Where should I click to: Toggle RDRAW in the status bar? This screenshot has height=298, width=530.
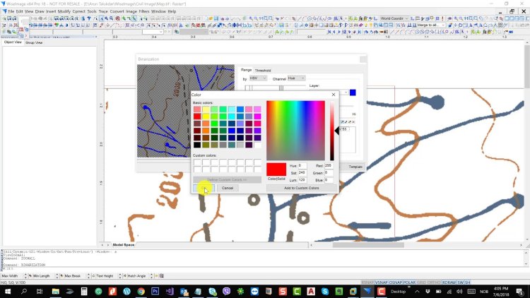point(449,282)
